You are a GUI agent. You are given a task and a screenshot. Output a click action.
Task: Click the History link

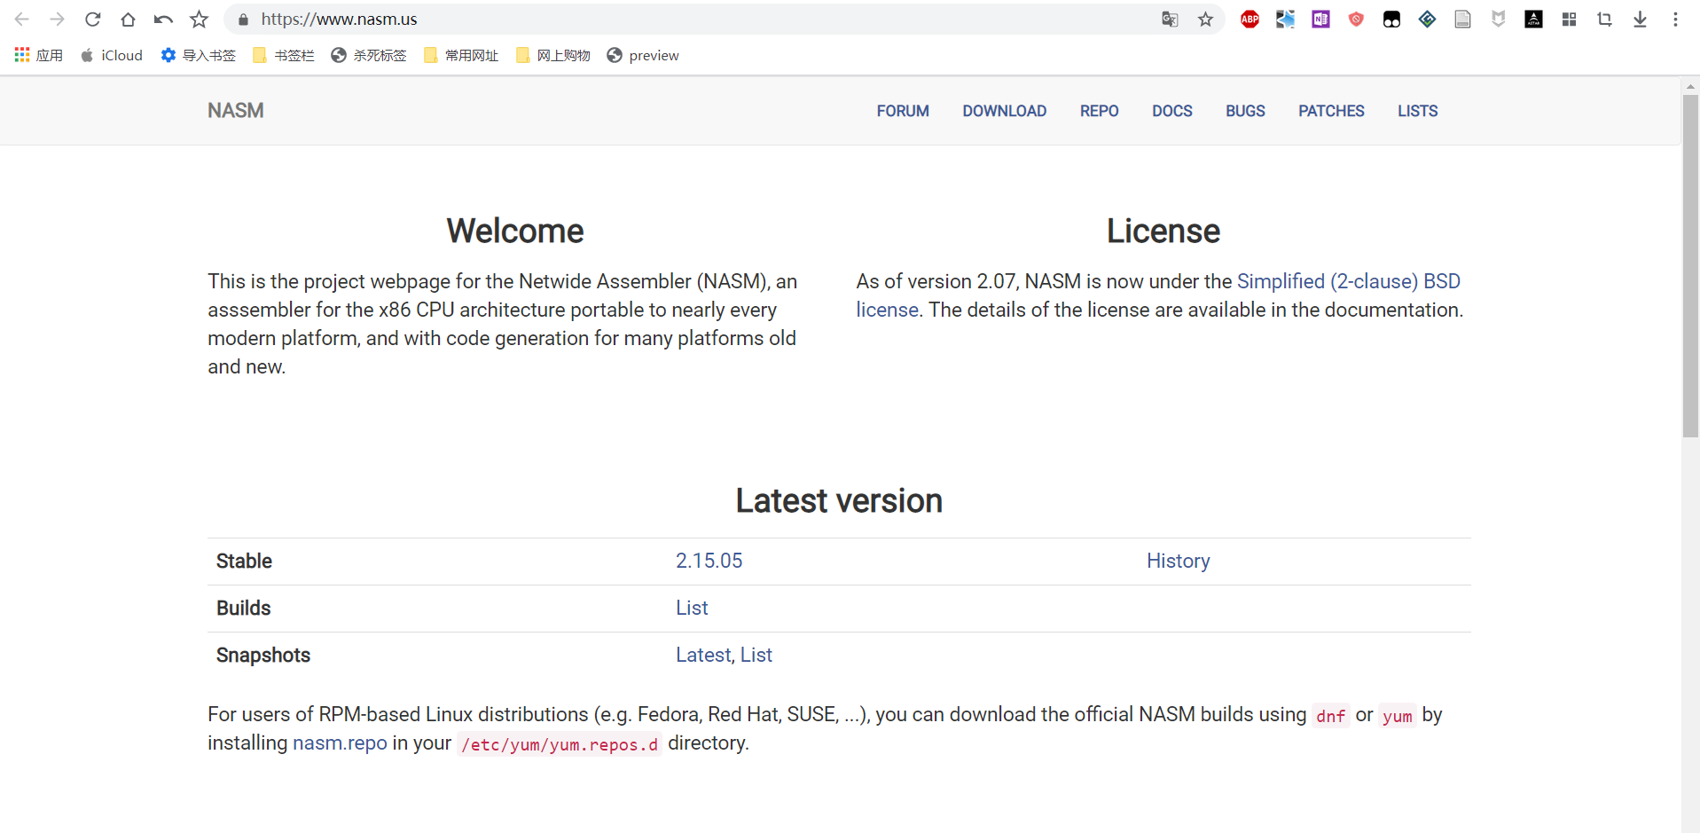tap(1178, 561)
